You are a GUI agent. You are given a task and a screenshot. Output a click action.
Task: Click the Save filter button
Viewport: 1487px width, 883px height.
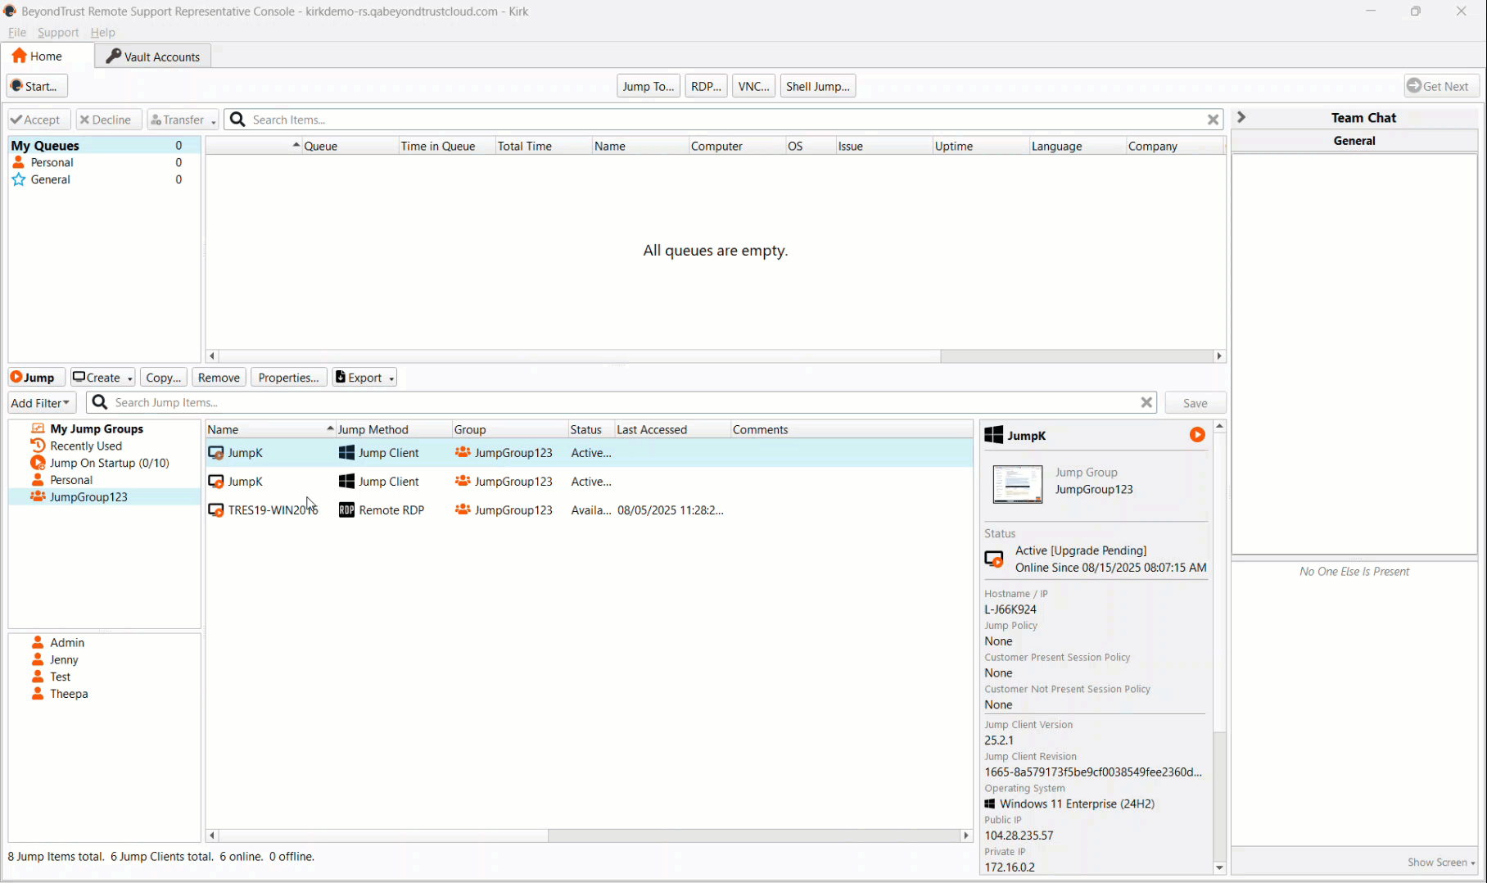(x=1195, y=403)
